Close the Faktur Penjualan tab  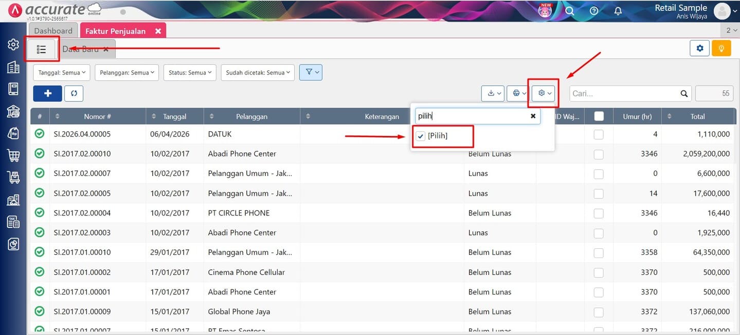click(158, 31)
